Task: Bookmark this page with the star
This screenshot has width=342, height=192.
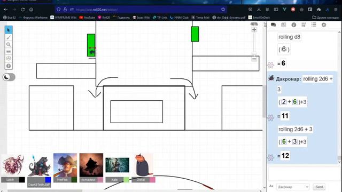Action: pyautogui.click(x=223, y=10)
